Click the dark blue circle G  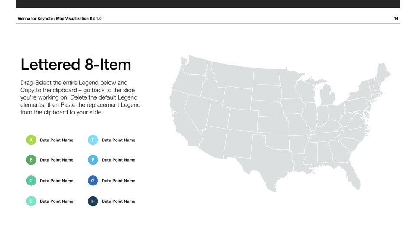click(x=93, y=181)
